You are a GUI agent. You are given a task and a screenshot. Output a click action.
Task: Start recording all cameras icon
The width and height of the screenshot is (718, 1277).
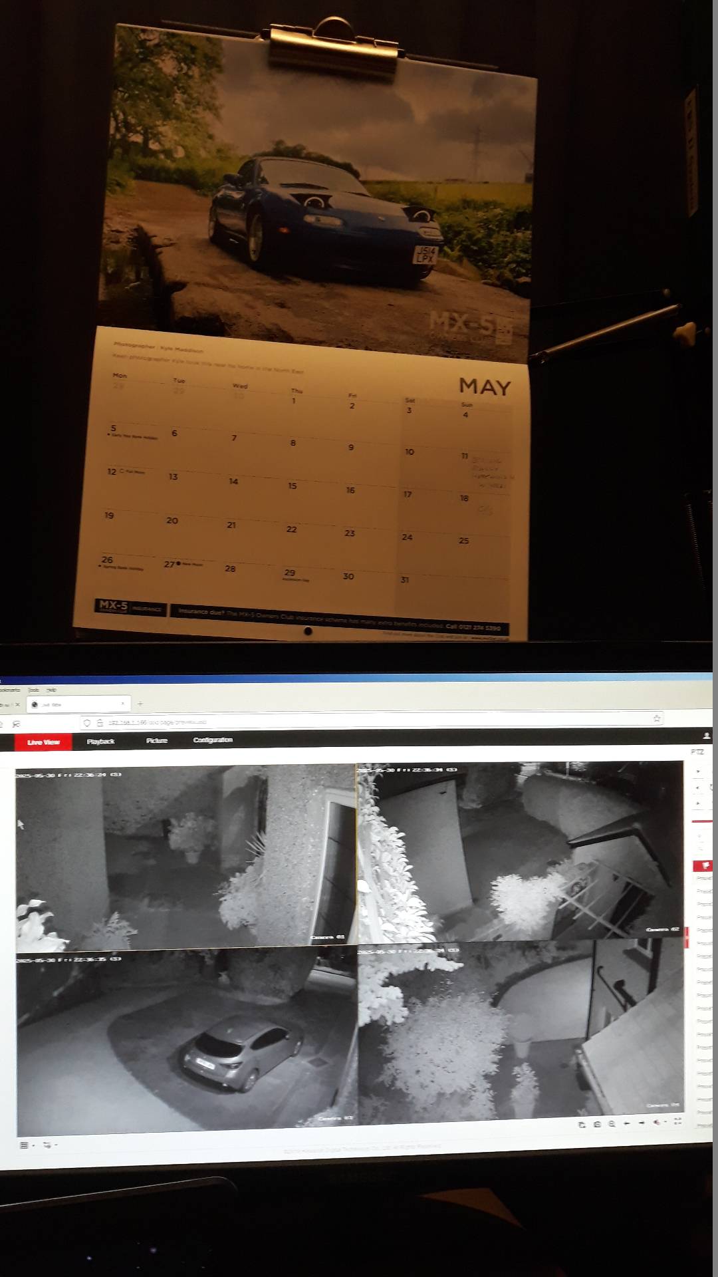pos(597,1124)
